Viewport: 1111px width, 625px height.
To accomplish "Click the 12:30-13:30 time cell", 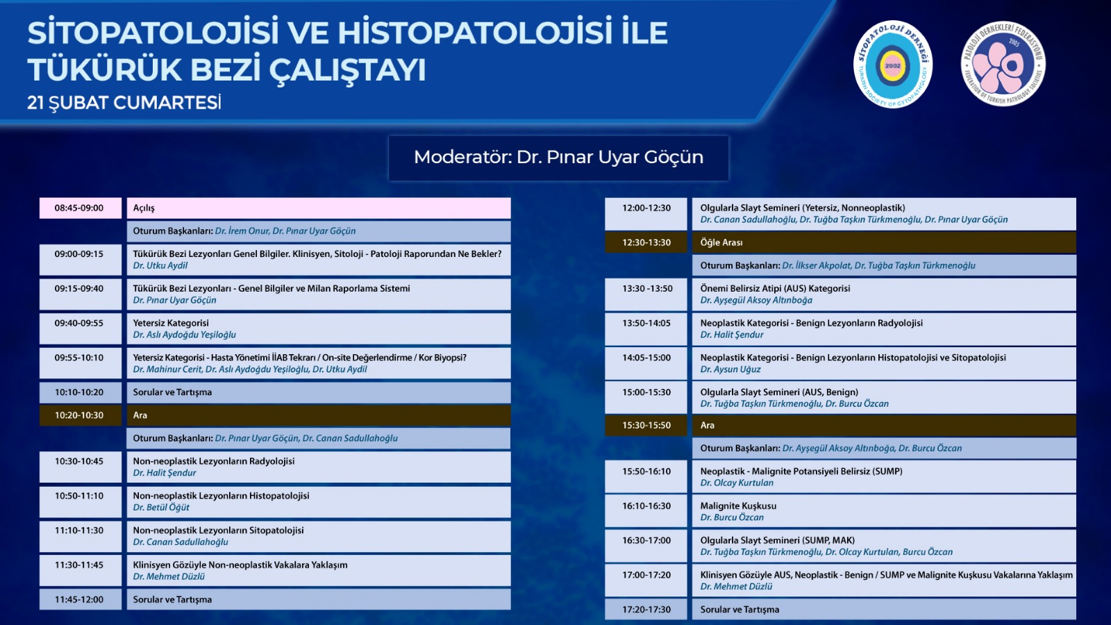I will pyautogui.click(x=646, y=242).
